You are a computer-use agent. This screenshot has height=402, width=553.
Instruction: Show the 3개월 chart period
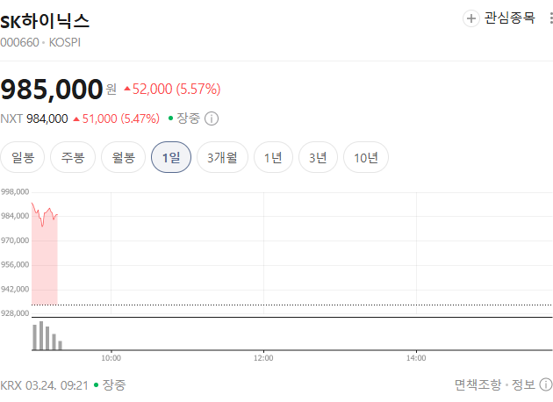tap(222, 158)
